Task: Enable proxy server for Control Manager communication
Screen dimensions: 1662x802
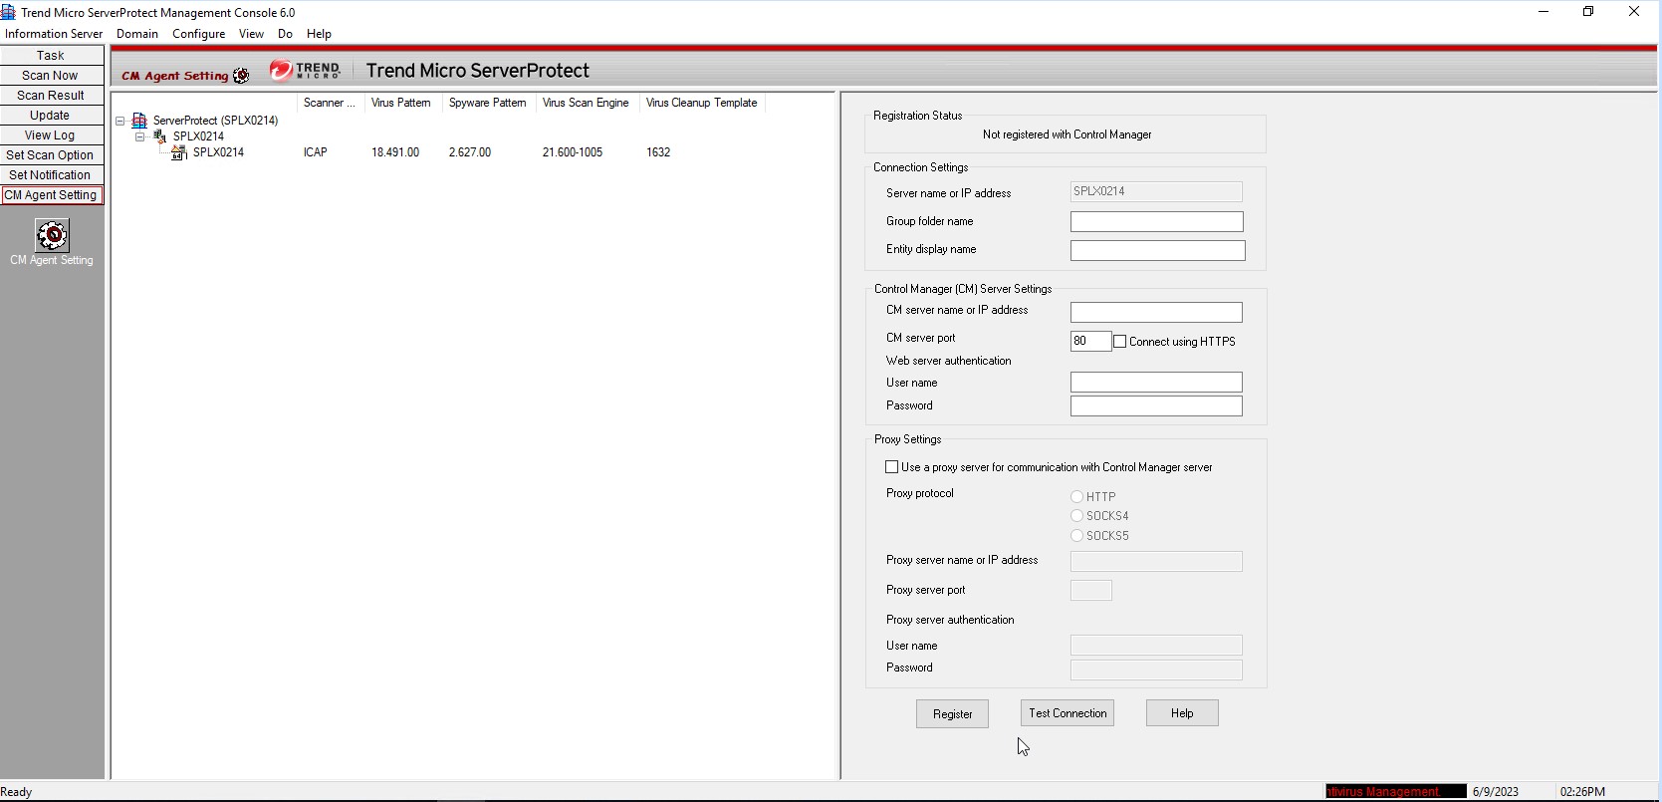Action: [892, 467]
